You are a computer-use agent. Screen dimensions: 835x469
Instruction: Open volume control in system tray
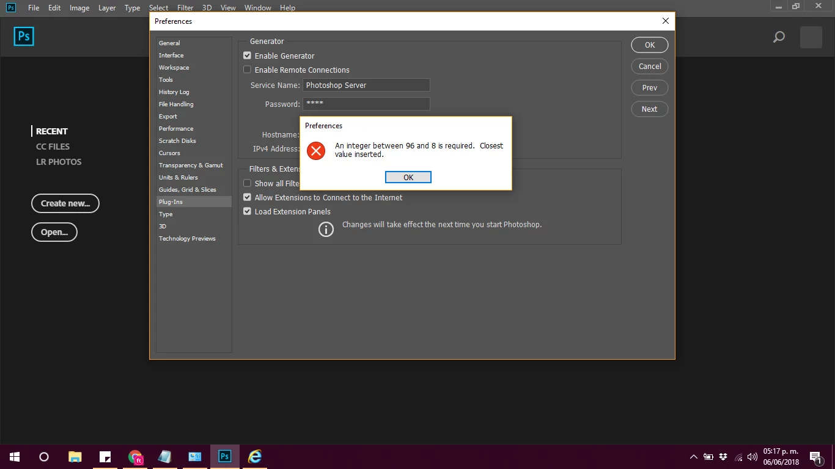752,457
